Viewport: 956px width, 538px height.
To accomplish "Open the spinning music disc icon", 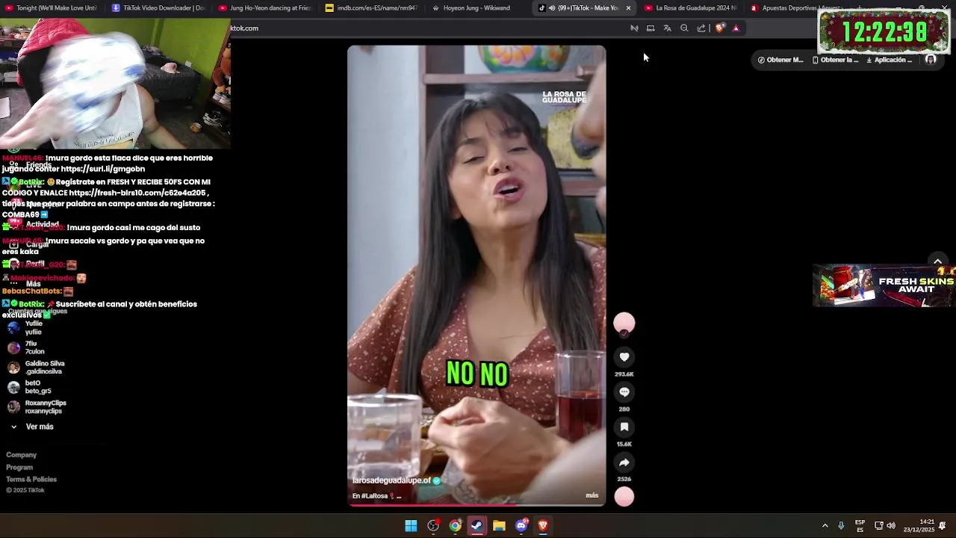I will (x=624, y=496).
